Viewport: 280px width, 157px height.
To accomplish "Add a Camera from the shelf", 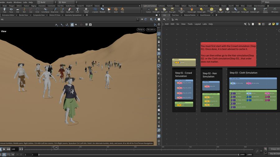I will tap(148, 10).
